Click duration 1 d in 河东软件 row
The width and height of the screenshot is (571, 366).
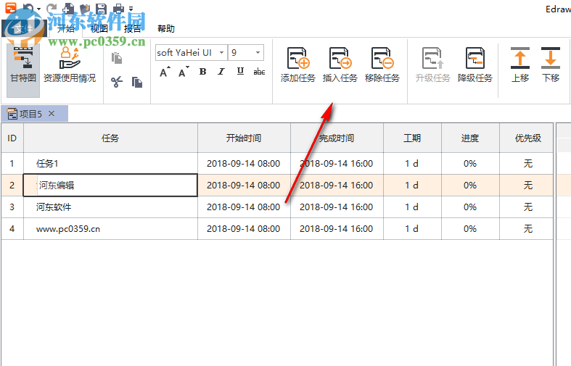tap(412, 207)
